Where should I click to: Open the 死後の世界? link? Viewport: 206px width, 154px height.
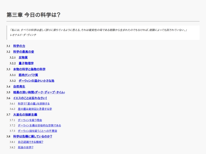pyautogui.click(x=26, y=148)
